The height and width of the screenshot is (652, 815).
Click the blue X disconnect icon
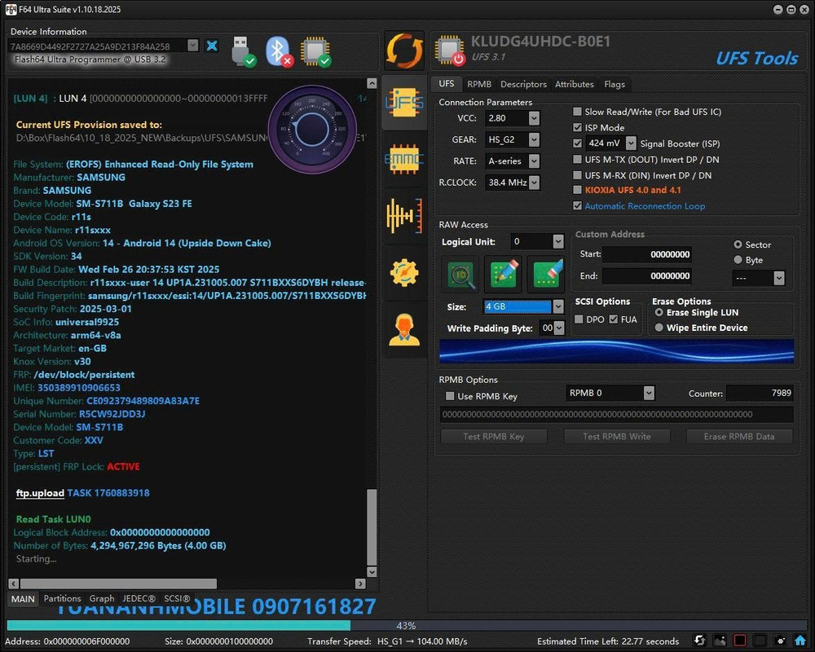pos(212,46)
